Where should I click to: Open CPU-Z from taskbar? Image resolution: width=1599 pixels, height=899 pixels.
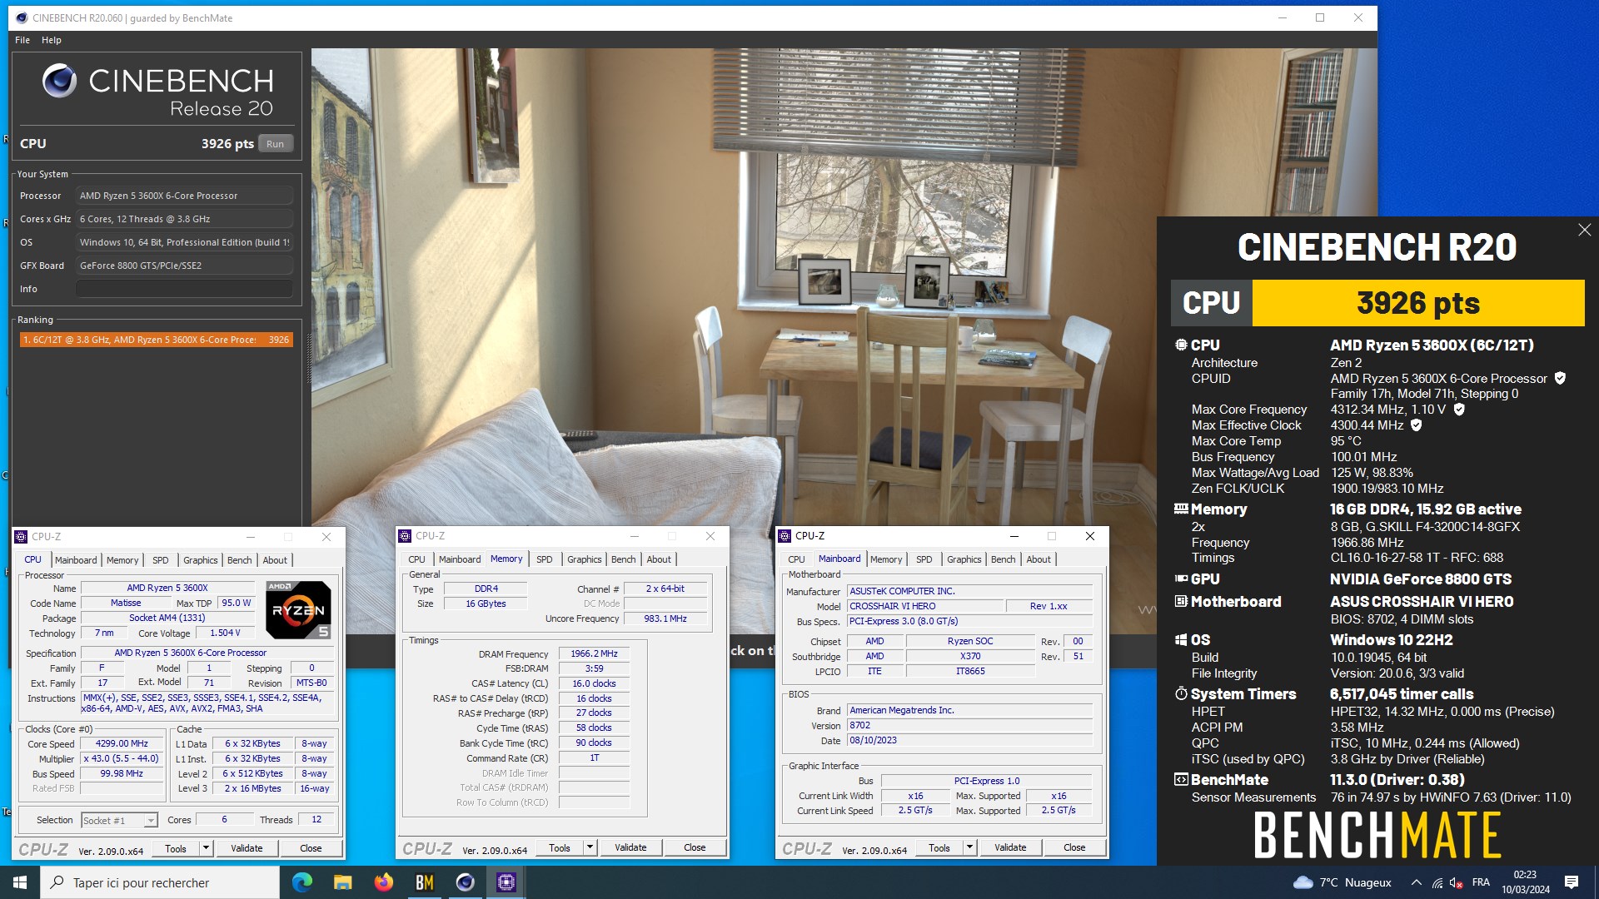click(506, 882)
